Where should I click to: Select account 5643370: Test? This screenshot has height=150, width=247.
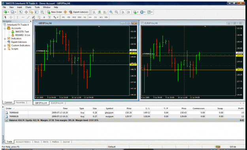[x=20, y=32]
